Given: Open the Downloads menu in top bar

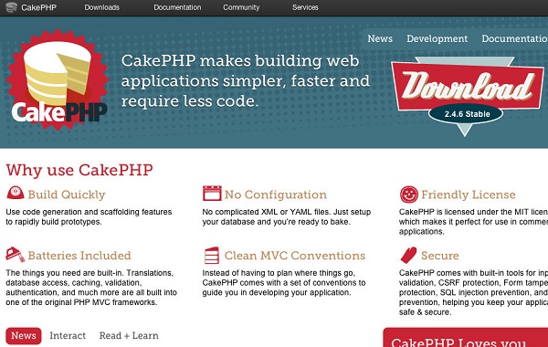Looking at the screenshot, I should pyautogui.click(x=101, y=7).
